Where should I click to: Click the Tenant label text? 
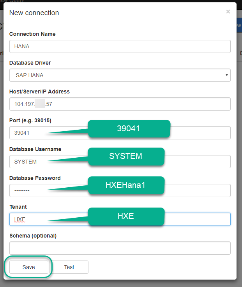[x=18, y=207]
